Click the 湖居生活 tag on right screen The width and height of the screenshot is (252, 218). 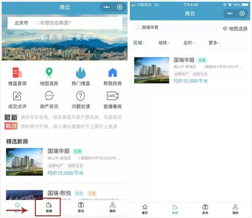click(200, 74)
